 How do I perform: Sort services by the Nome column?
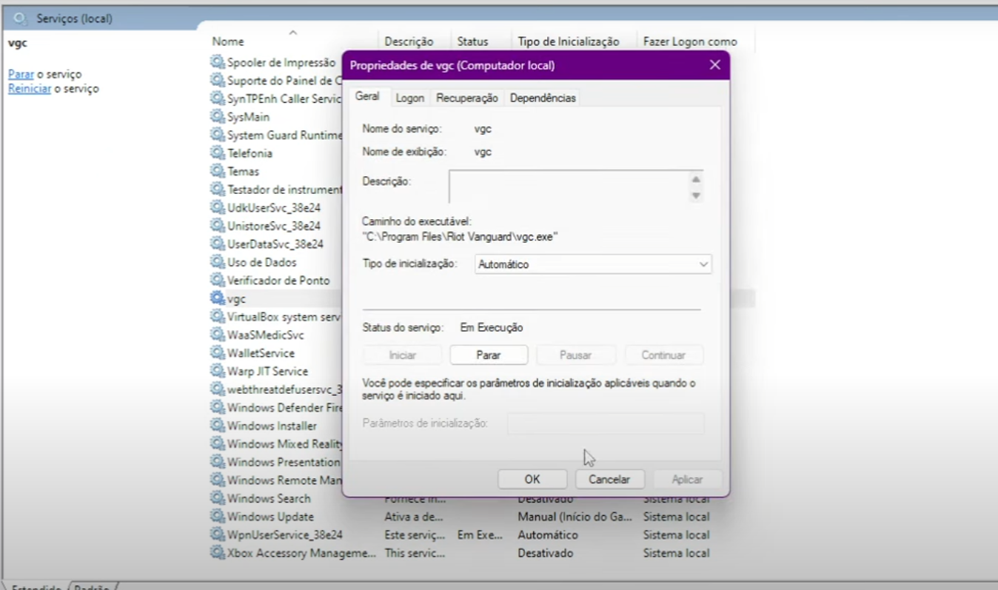point(228,41)
